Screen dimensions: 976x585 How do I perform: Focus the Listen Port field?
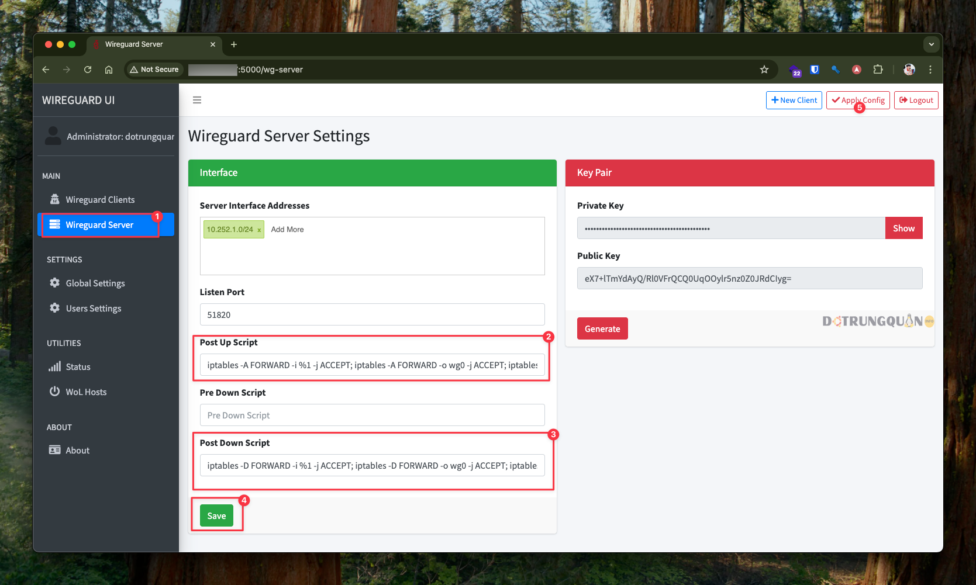point(373,314)
